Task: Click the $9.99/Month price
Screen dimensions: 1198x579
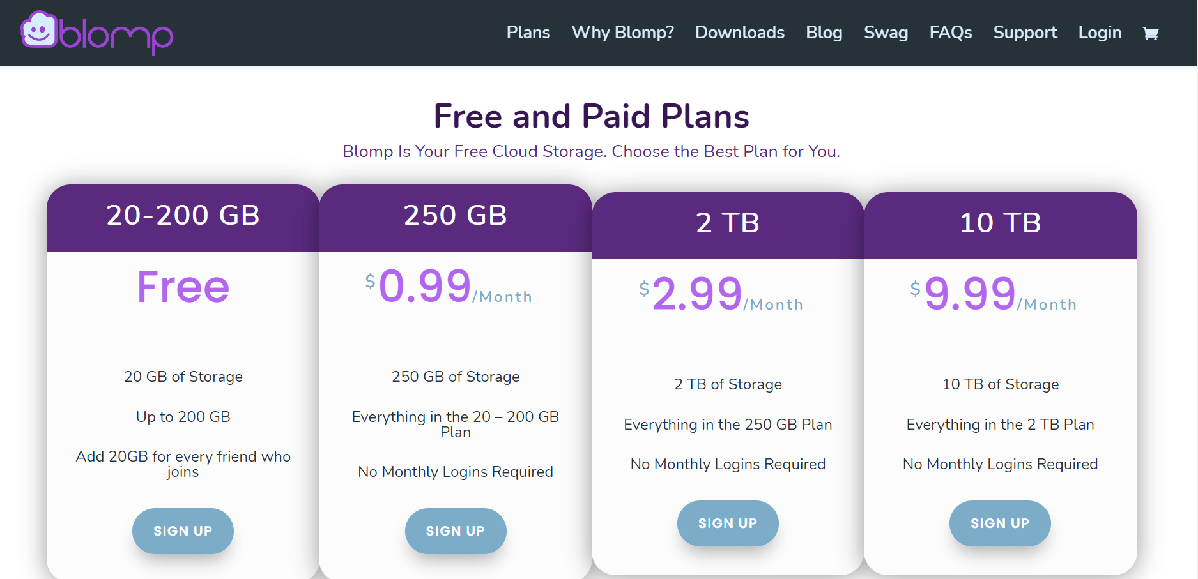Action: (x=994, y=294)
